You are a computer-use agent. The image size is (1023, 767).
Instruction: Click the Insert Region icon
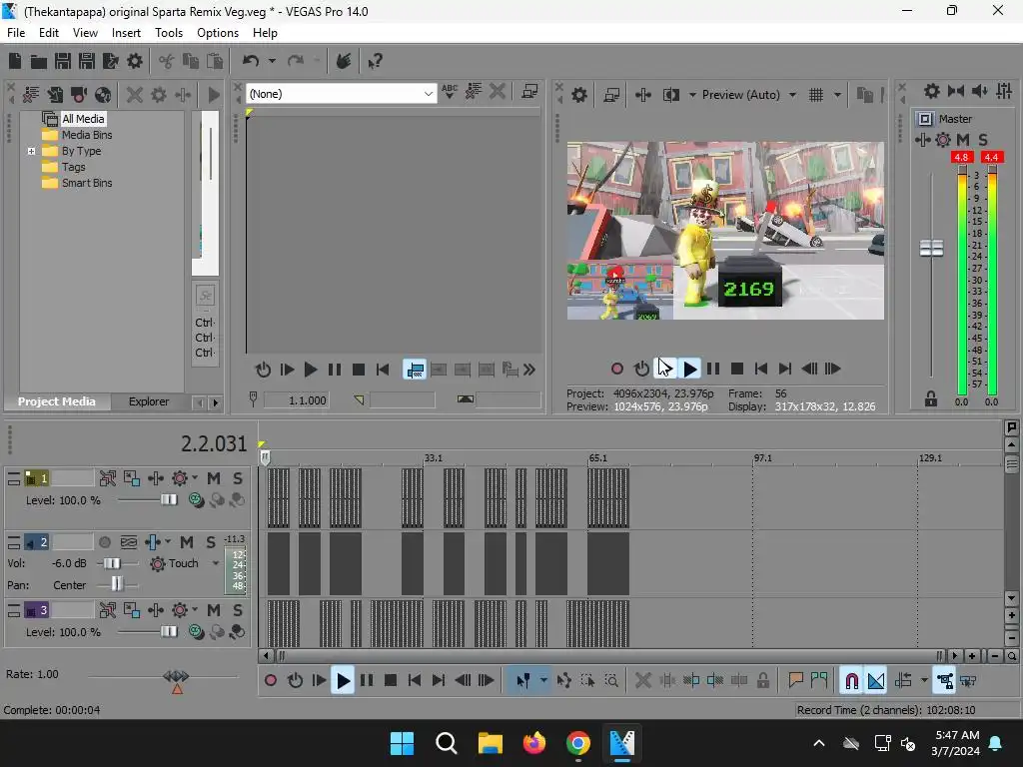(x=819, y=681)
